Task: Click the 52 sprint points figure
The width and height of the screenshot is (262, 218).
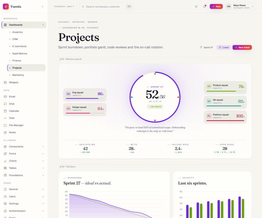Action: pyautogui.click(x=152, y=94)
